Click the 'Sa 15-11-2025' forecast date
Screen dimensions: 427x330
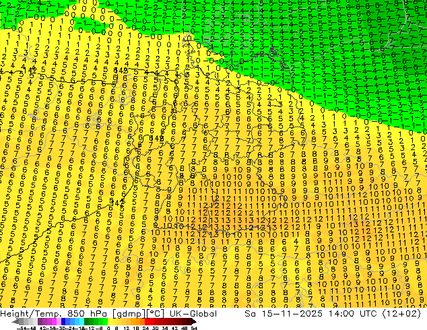[x=284, y=314]
